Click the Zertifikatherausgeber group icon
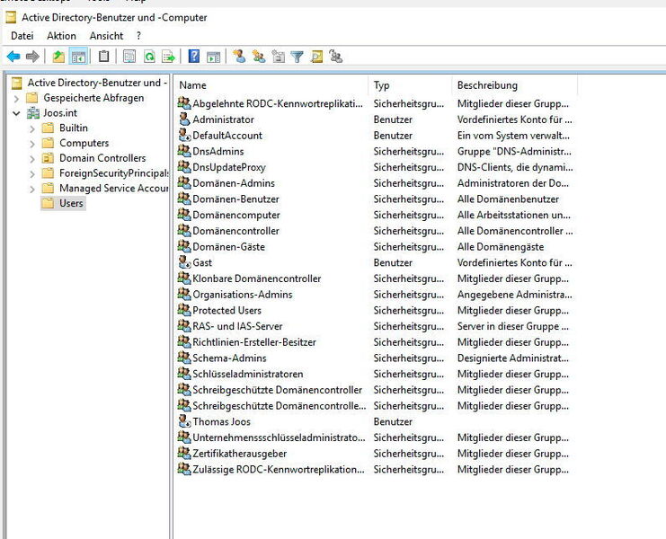The image size is (666, 539). [x=184, y=453]
